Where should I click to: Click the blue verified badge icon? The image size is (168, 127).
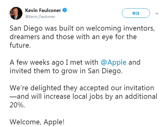pos(65,10)
